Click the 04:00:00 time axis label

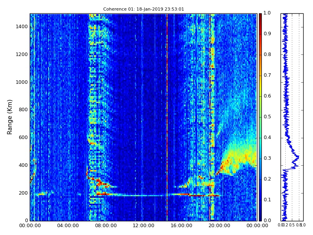pos(68,226)
